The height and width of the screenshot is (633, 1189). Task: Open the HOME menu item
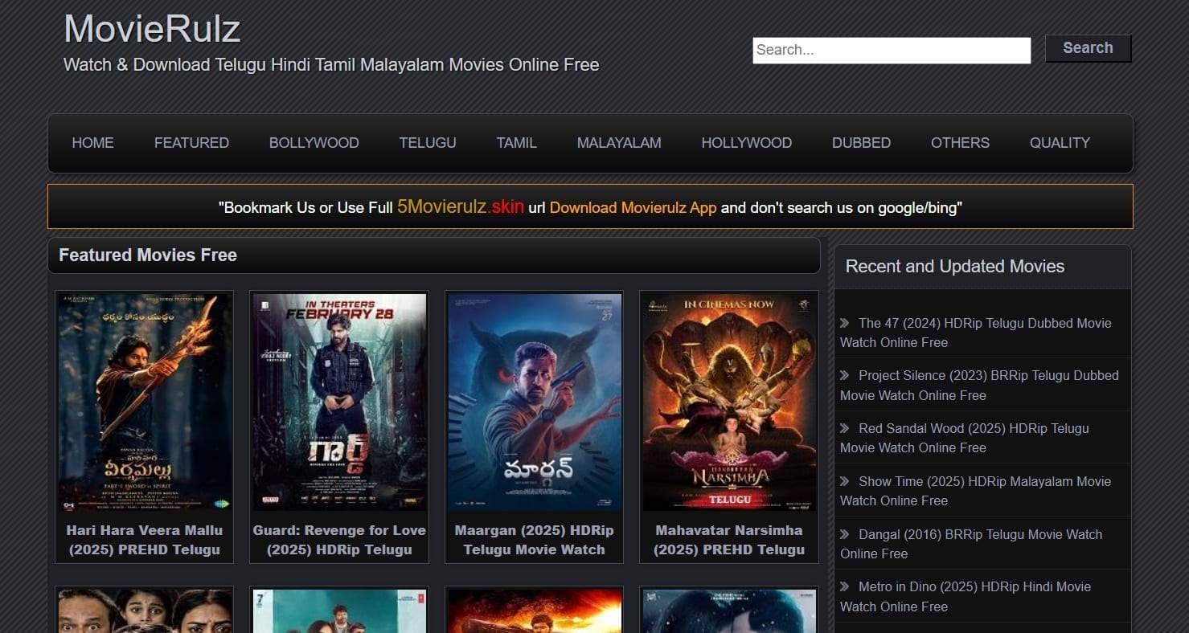pyautogui.click(x=92, y=143)
